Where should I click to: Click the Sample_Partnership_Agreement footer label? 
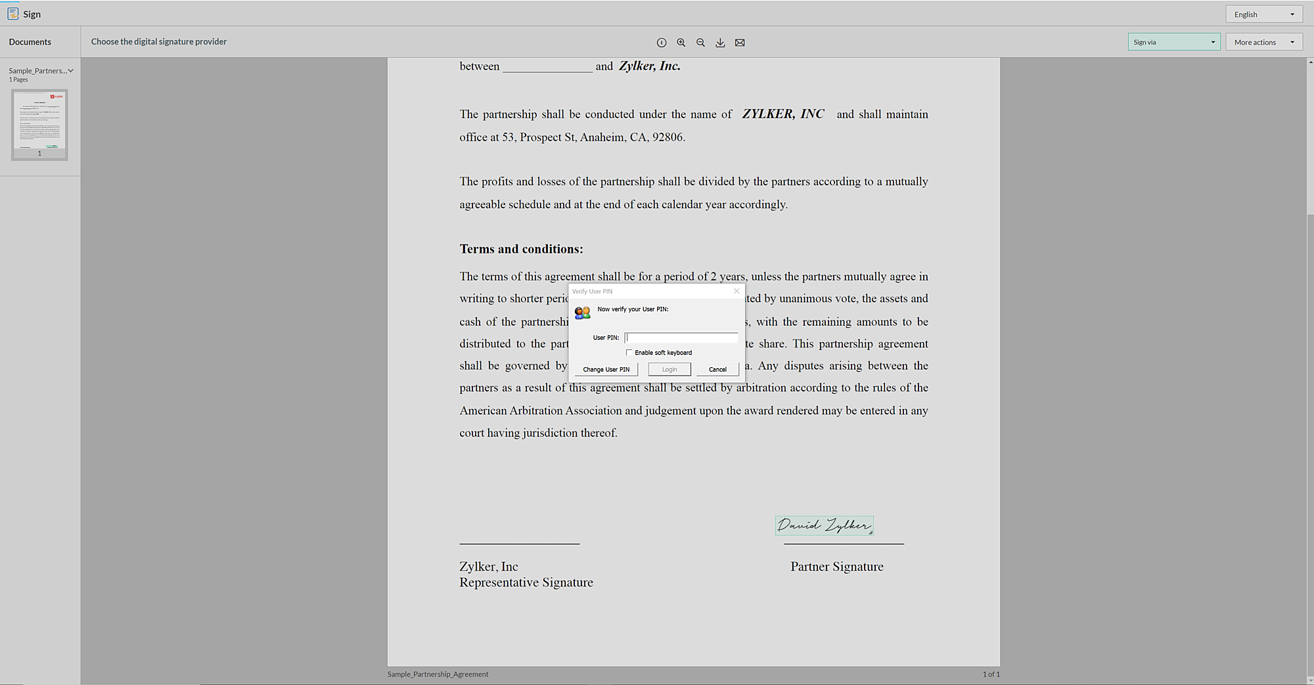pyautogui.click(x=438, y=674)
